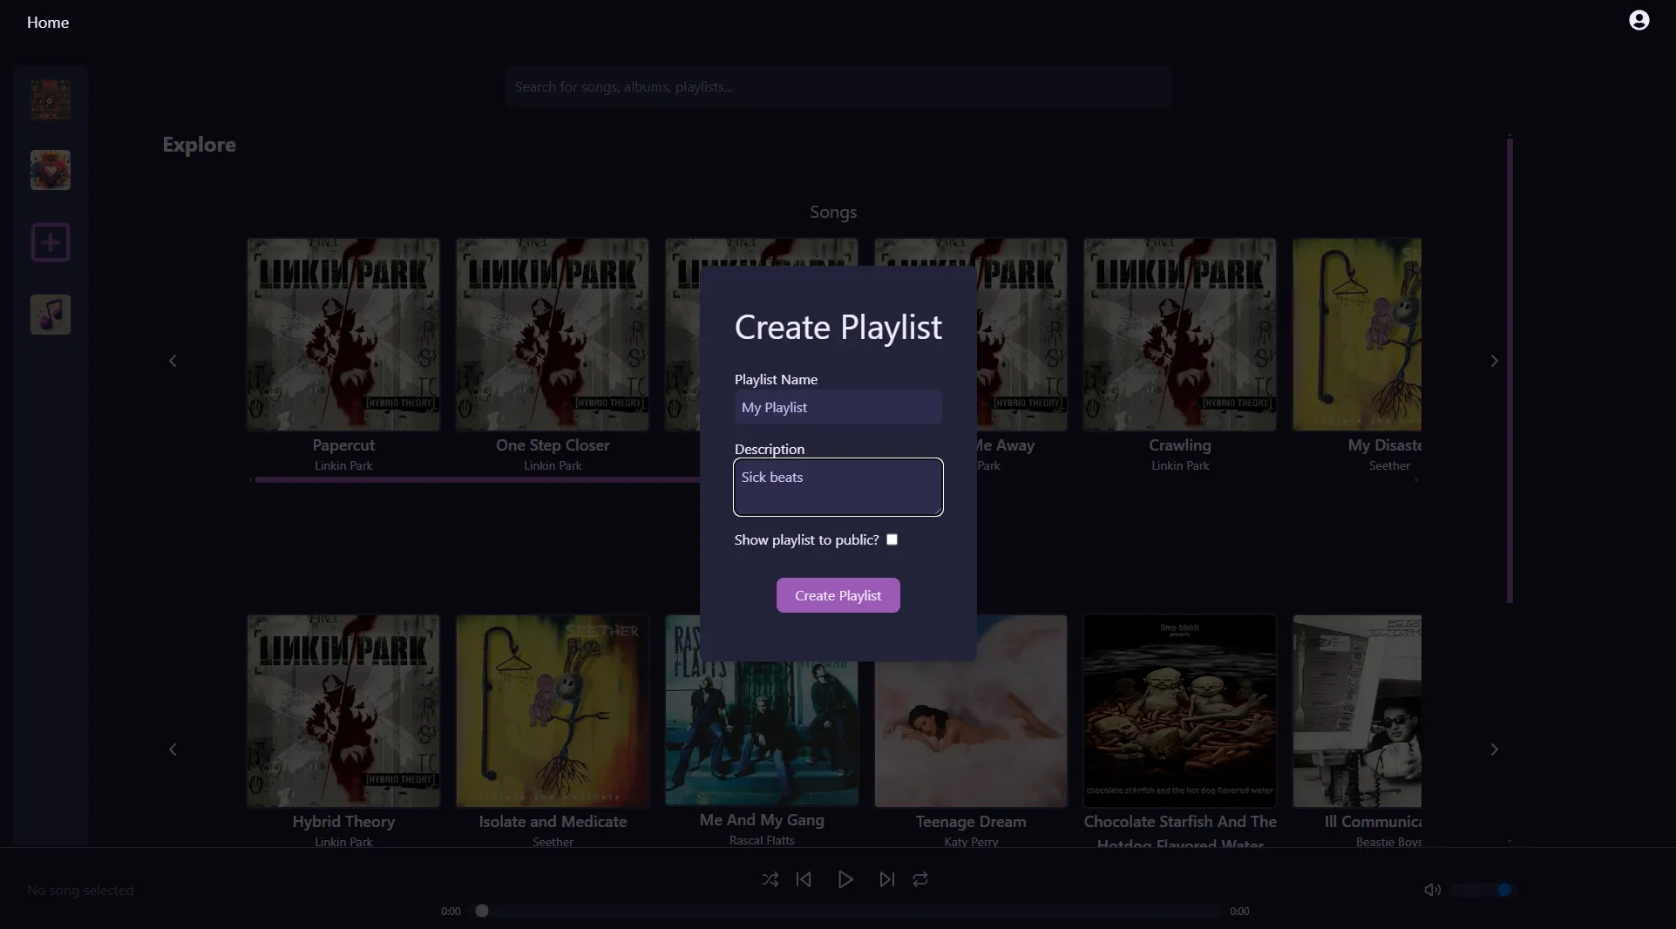Open the music note icon in sidebar
The height and width of the screenshot is (929, 1676).
click(50, 315)
